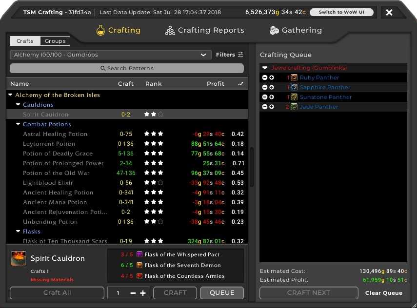Viewport: 417px width, 308px height.
Task: Sort recipes by Rank column header
Action: pyautogui.click(x=154, y=84)
